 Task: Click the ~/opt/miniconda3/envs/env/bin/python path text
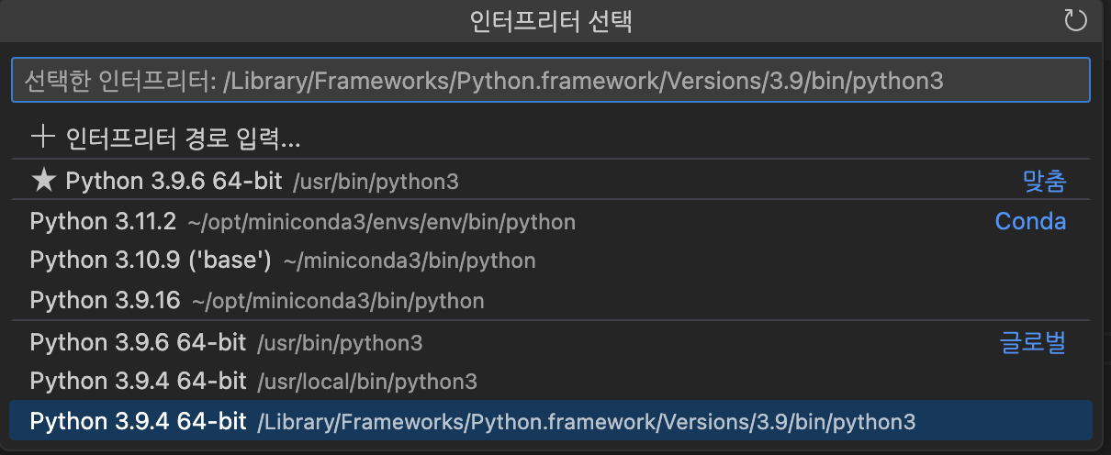click(381, 223)
